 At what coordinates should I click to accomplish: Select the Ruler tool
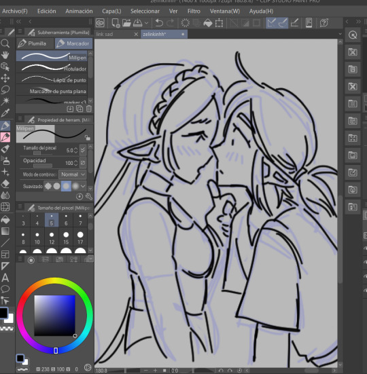[x=5, y=266]
